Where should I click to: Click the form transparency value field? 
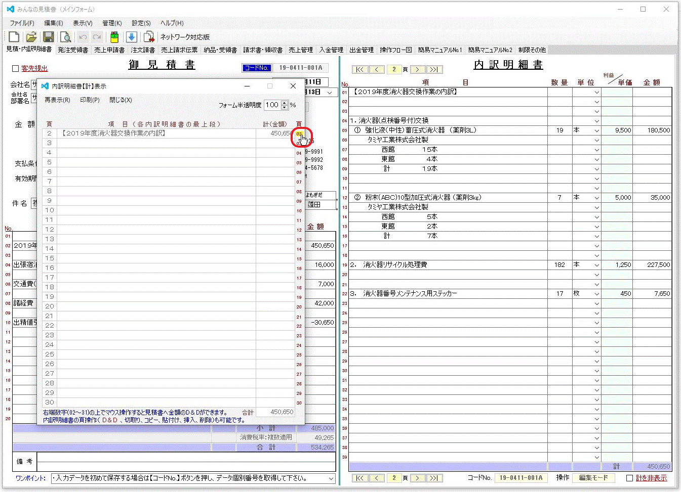coord(272,105)
